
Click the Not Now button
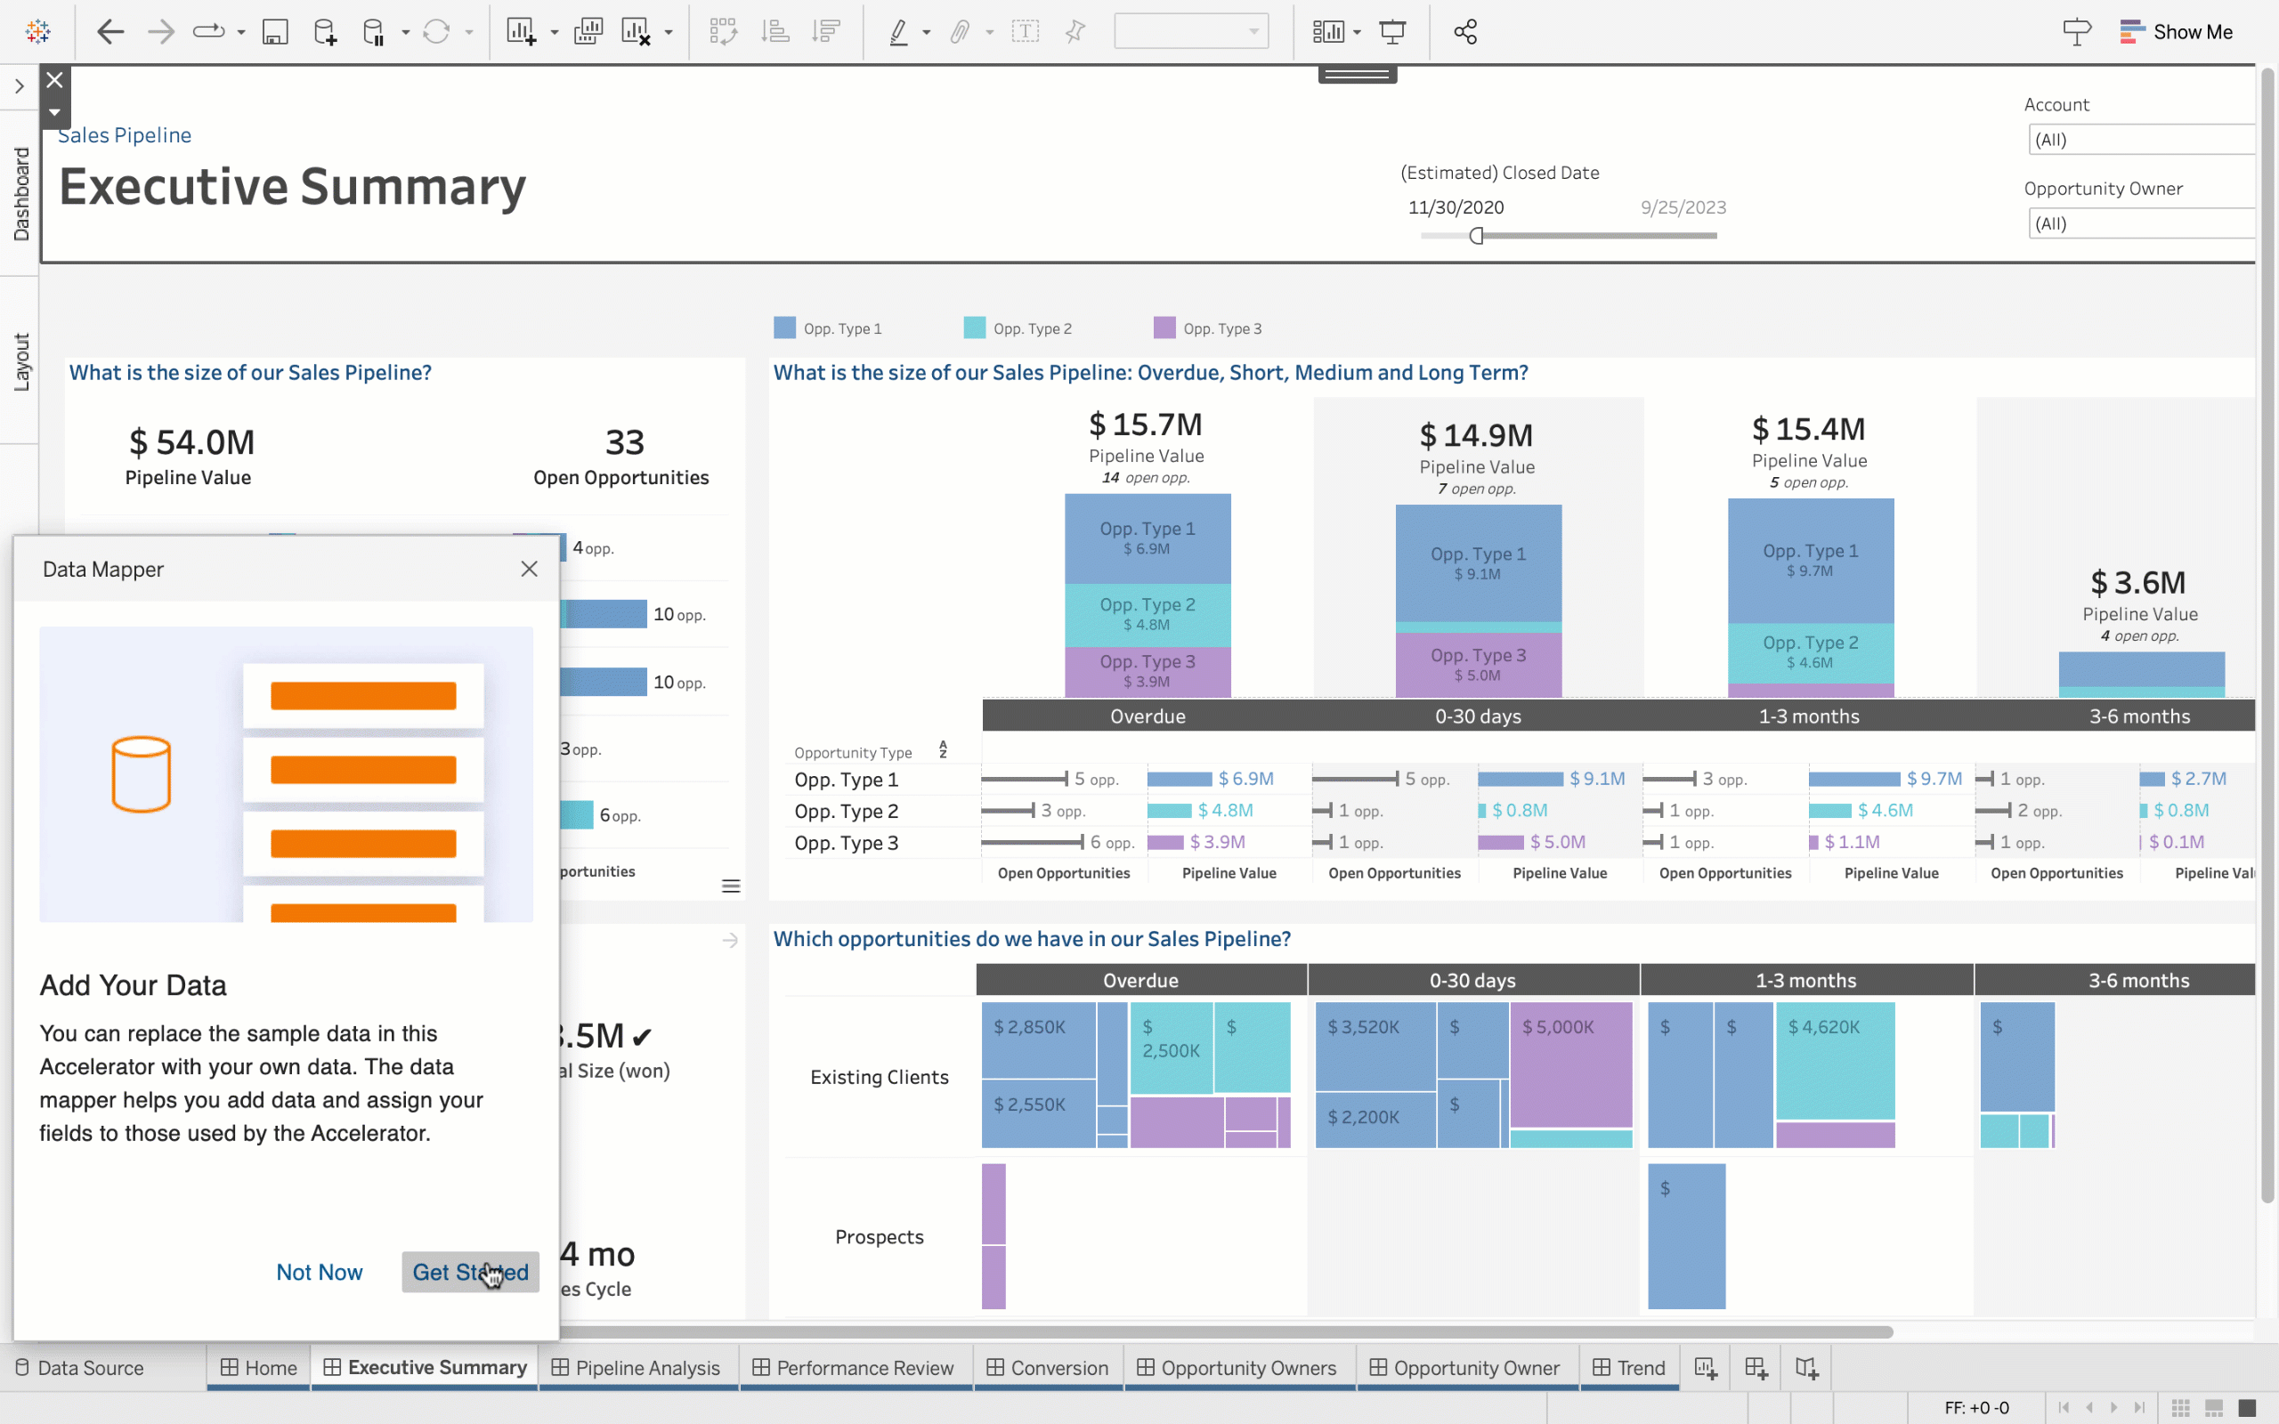(x=319, y=1272)
